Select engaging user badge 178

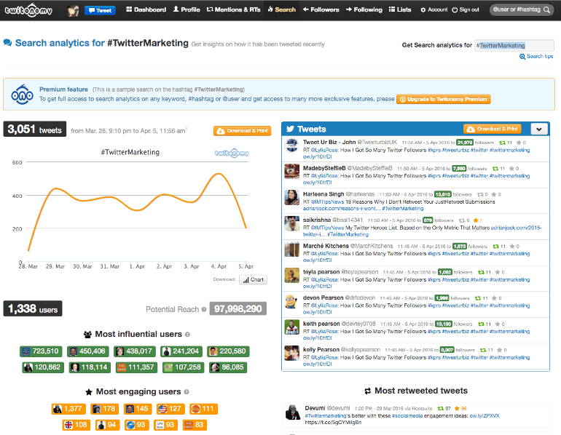105,409
